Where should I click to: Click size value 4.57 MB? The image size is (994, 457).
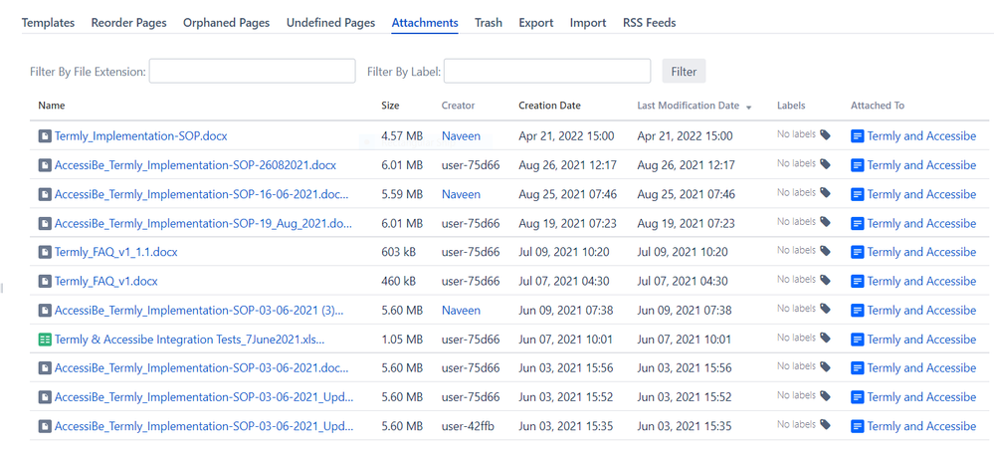(402, 135)
